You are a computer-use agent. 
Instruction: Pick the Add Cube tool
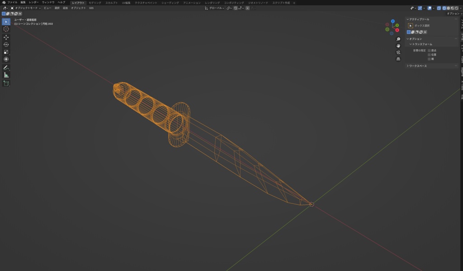tap(6, 83)
